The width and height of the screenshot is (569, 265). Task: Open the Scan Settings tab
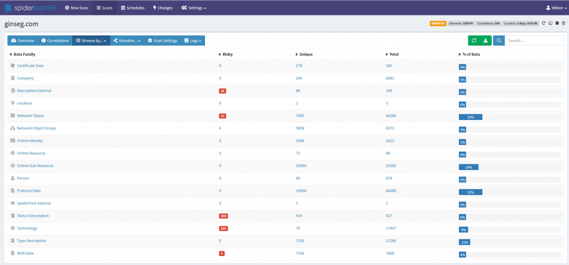[163, 41]
